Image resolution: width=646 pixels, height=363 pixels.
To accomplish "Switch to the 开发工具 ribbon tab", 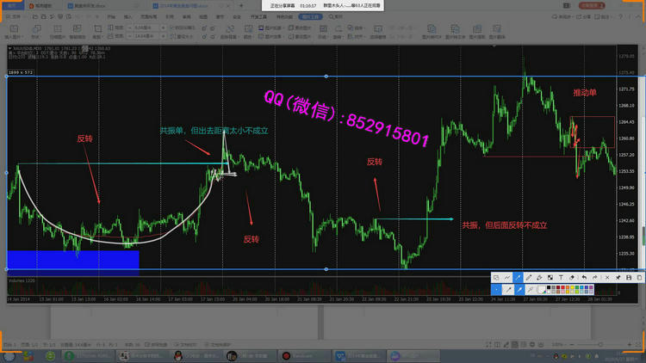I will pos(259,16).
